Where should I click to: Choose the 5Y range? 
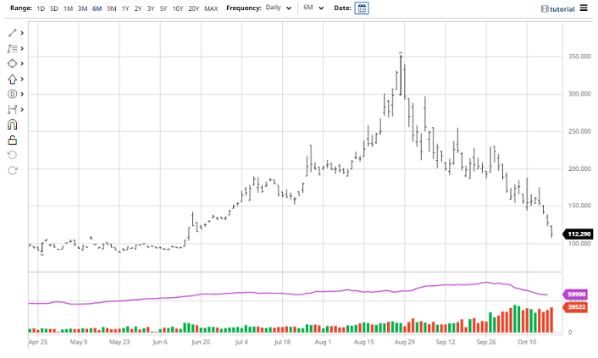[x=163, y=8]
